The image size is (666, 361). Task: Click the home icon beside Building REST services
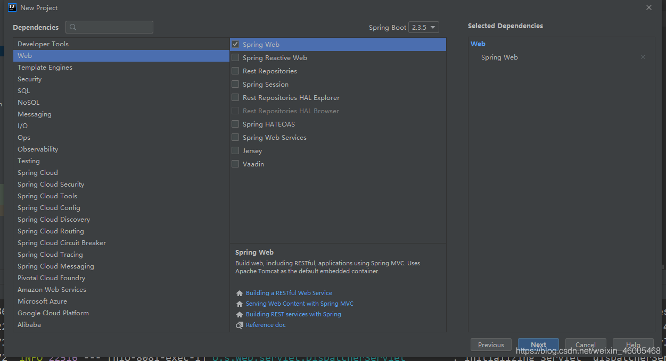[240, 315]
